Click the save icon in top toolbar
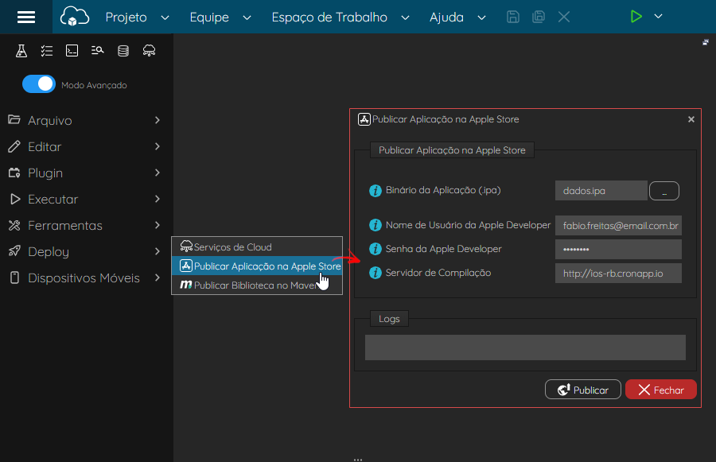The image size is (716, 462). tap(513, 17)
